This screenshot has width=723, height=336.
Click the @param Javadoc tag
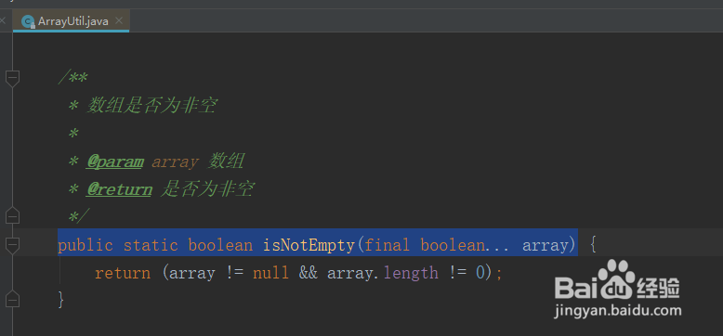point(115,162)
